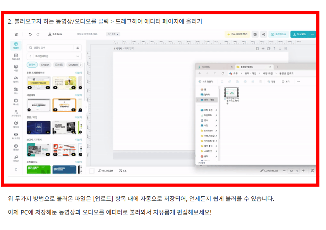
Task: Open the 정렬 (Sort) dropdown in Explorer
Action: click(x=272, y=81)
